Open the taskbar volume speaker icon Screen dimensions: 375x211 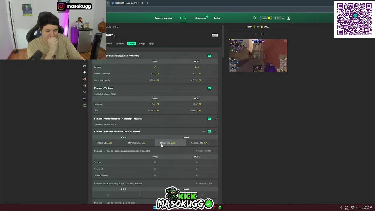pos(356,207)
